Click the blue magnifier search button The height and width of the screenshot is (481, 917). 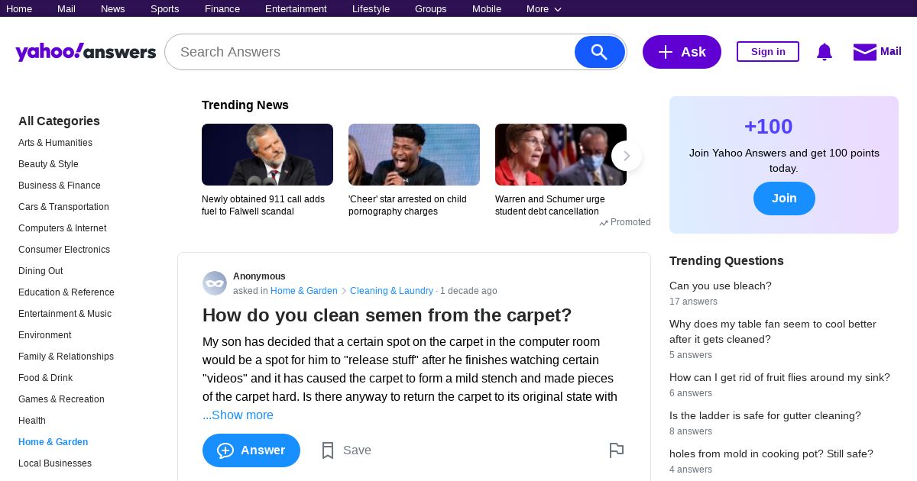(x=600, y=52)
